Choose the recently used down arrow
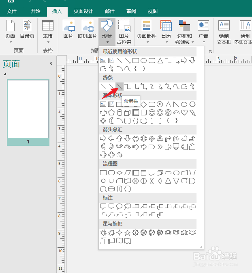The image size is (252, 273). coord(192,61)
